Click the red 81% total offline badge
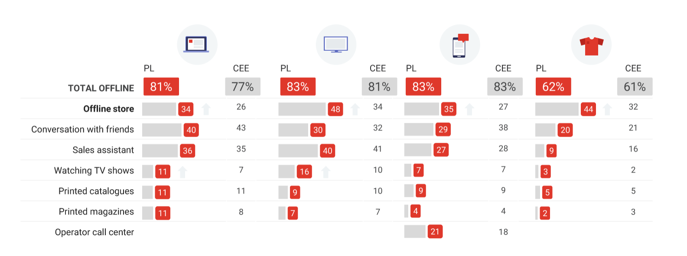Image resolution: width=687 pixels, height=256 pixels. point(161,87)
